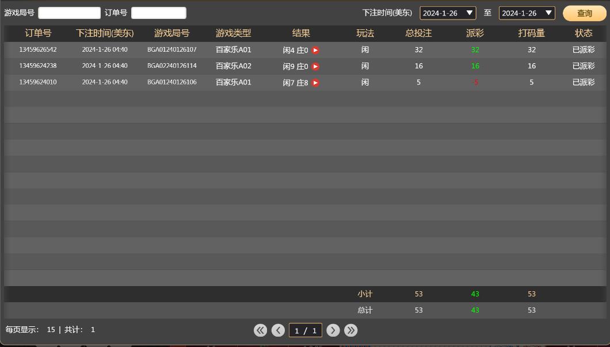Click the 游戏局号 column header
610x347 pixels.
pos(172,33)
